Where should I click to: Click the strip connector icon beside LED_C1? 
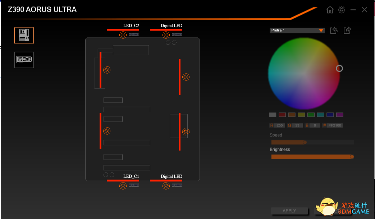(x=134, y=185)
